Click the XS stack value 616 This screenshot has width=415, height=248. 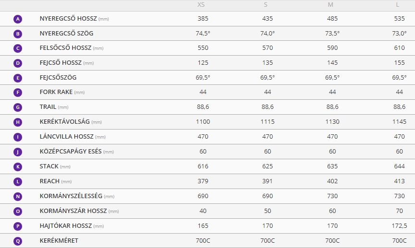coord(203,166)
